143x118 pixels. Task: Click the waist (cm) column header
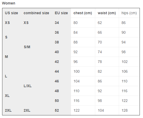[x=107, y=13]
